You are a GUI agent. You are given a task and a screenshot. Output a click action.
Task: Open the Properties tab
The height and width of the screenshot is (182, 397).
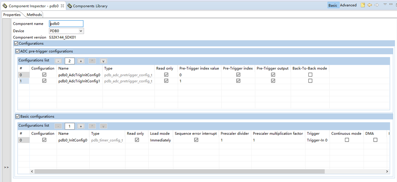(12, 15)
